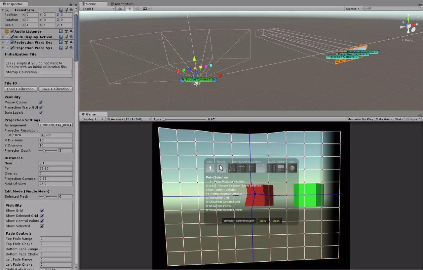This screenshot has height=270, width=423.
Task: Click the Help question mark icon in overlay
Action: [292, 168]
